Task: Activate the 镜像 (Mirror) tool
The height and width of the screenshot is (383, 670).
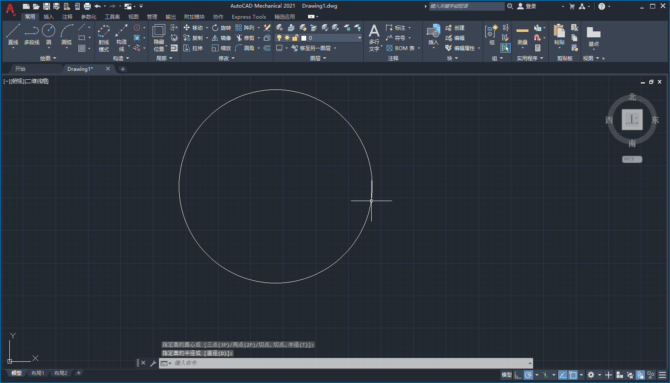Action: [x=222, y=38]
